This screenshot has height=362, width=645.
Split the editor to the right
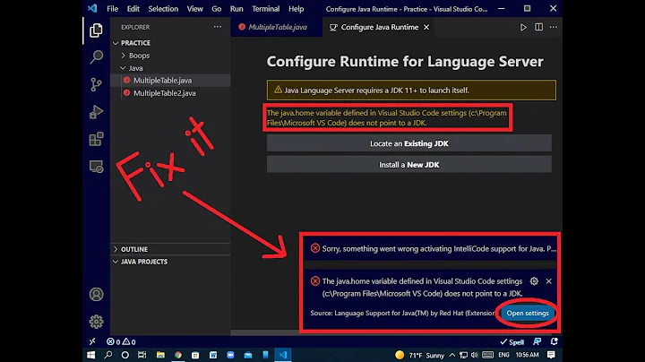[538, 27]
